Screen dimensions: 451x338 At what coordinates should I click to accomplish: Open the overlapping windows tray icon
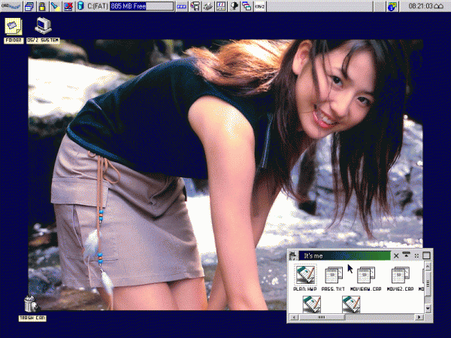[247, 6]
